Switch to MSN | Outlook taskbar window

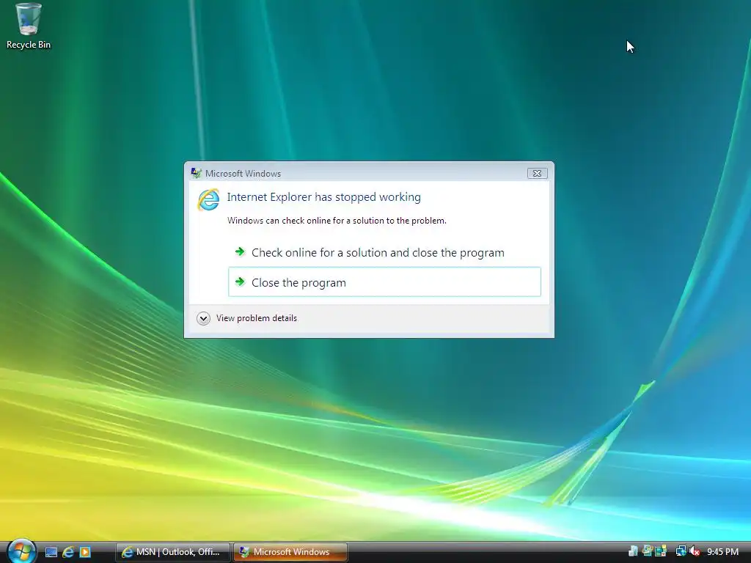point(173,552)
